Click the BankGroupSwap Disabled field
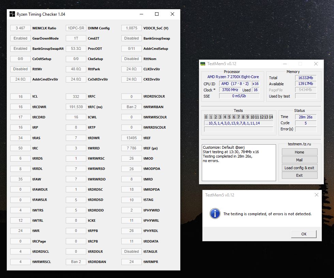The height and width of the screenshot is (278, 334). pyautogui.click(x=132, y=38)
